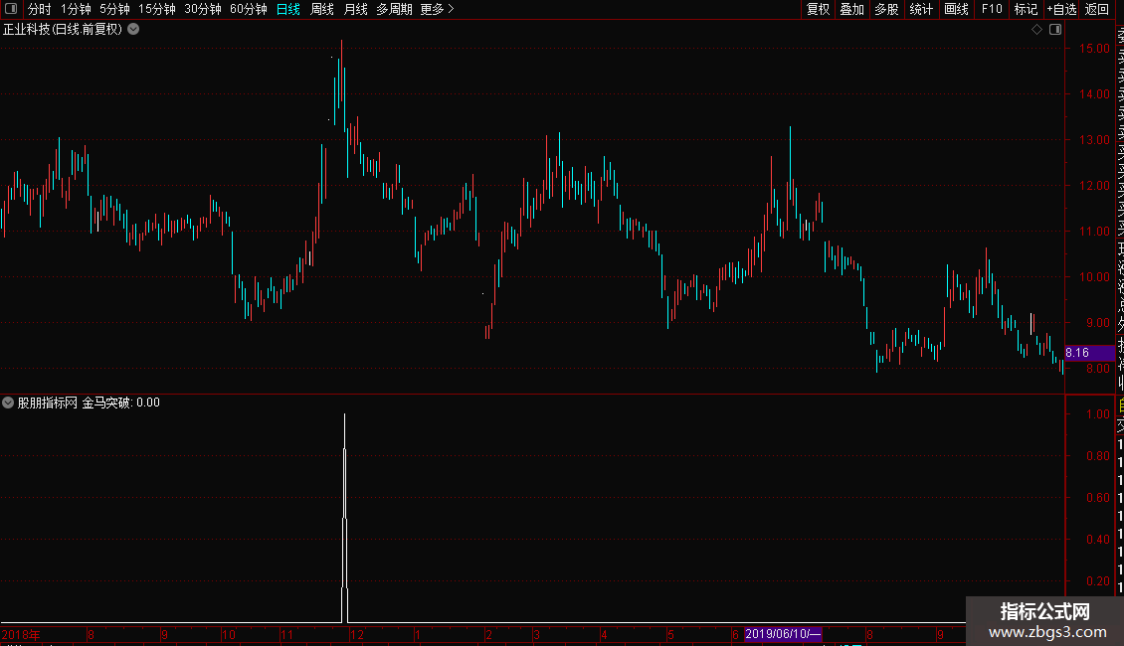Click the 正业科技(日线.前复权) chart title
Viewport: 1124px width, 646px height.
(63, 30)
